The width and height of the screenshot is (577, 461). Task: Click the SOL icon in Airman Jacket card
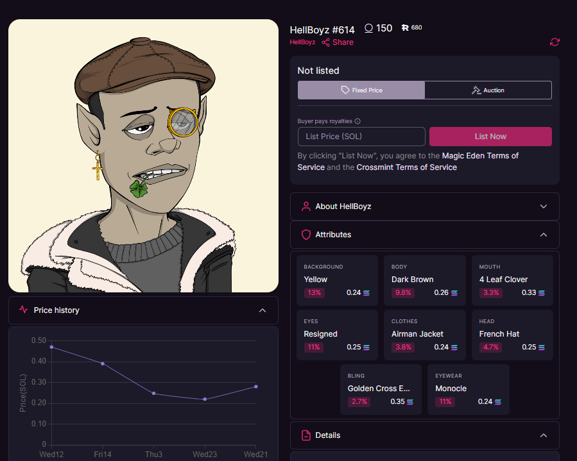click(454, 348)
